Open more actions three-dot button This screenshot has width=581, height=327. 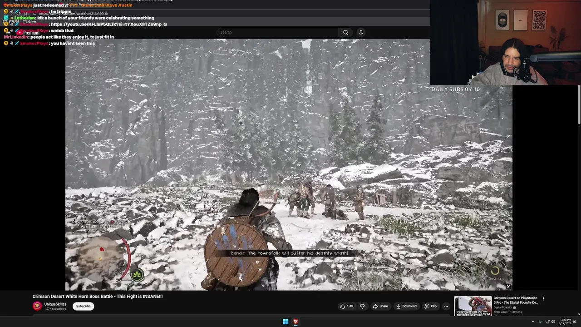446,306
